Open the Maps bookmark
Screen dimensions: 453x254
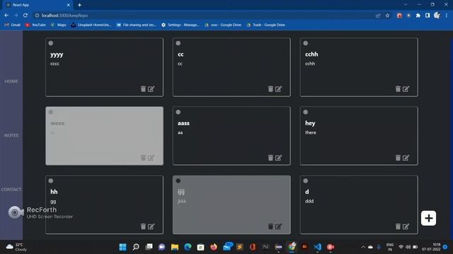tap(58, 25)
